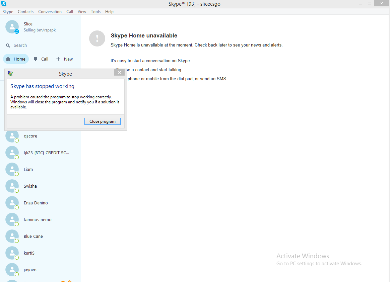Open the Tools menu
Viewport: 390px width, 282px height.
coord(96,12)
